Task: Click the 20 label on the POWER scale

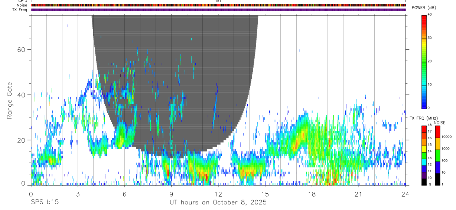Action: point(430,61)
